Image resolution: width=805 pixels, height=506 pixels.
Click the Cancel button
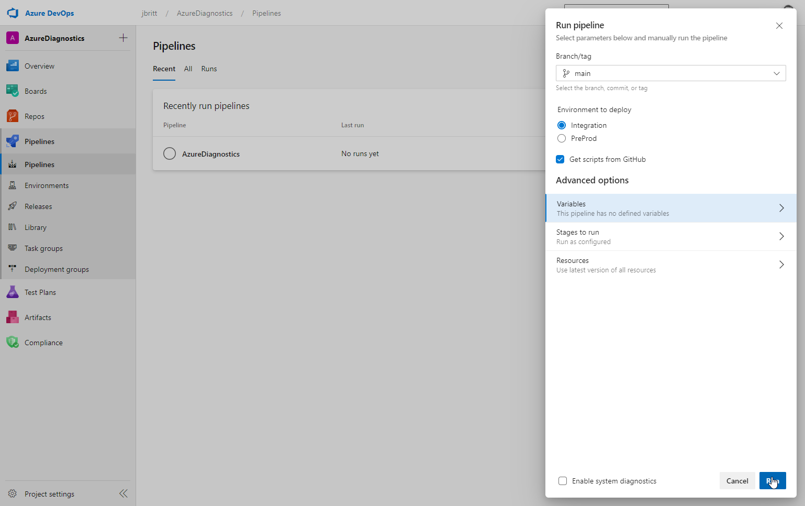coord(737,481)
